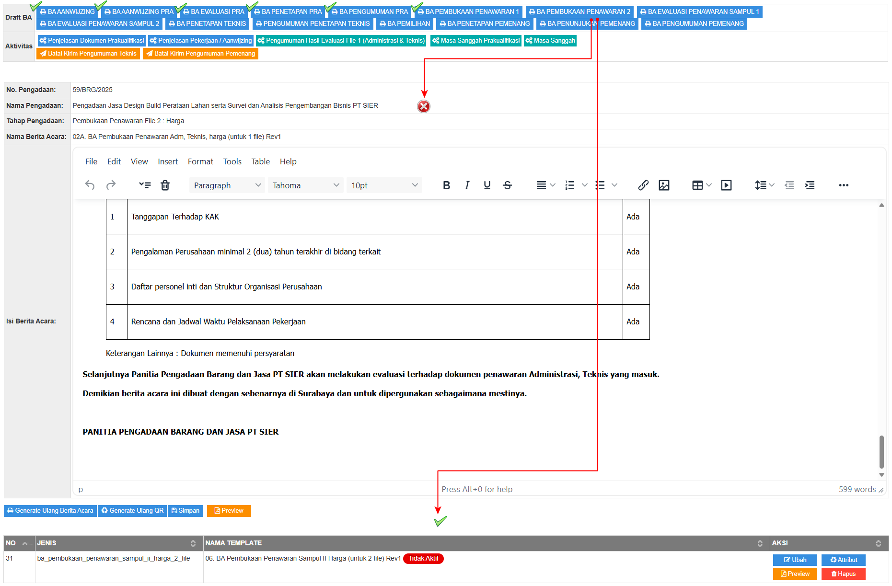Viewport: 892px width, 586px height.
Task: Toggle underline formatting in editor
Action: point(487,185)
